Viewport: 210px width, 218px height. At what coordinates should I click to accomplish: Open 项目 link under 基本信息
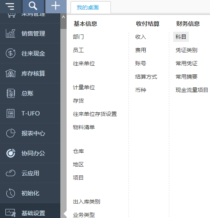coord(78,178)
